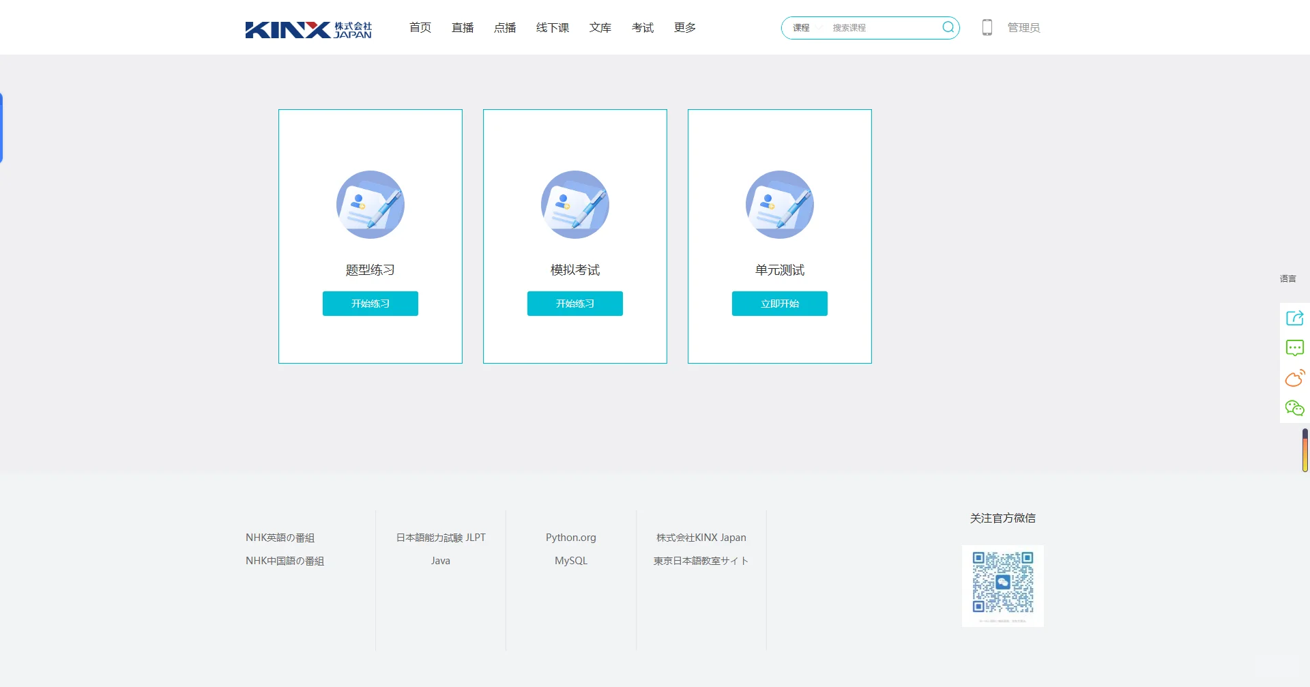1310x687 pixels.
Task: Switch to the 考试 navigation tab
Action: pyautogui.click(x=642, y=27)
